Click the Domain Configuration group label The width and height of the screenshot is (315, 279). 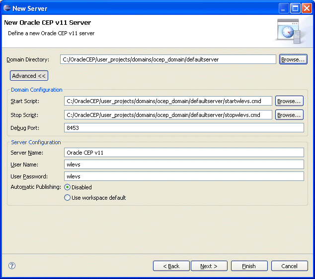37,90
